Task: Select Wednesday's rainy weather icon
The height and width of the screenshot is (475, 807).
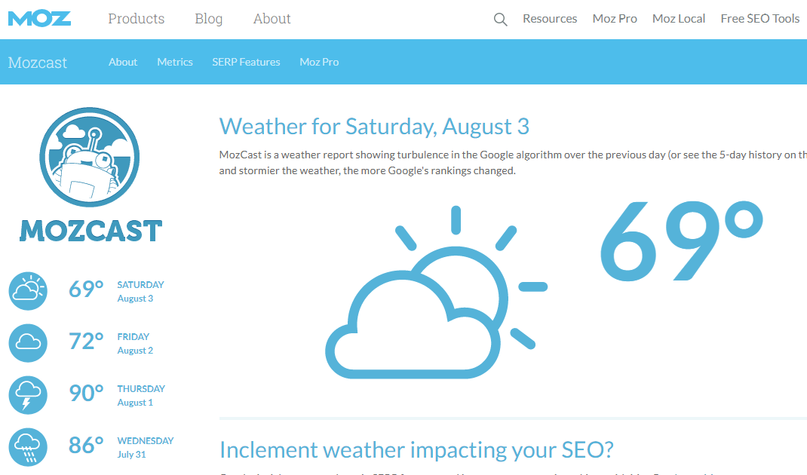Action: coord(28,447)
